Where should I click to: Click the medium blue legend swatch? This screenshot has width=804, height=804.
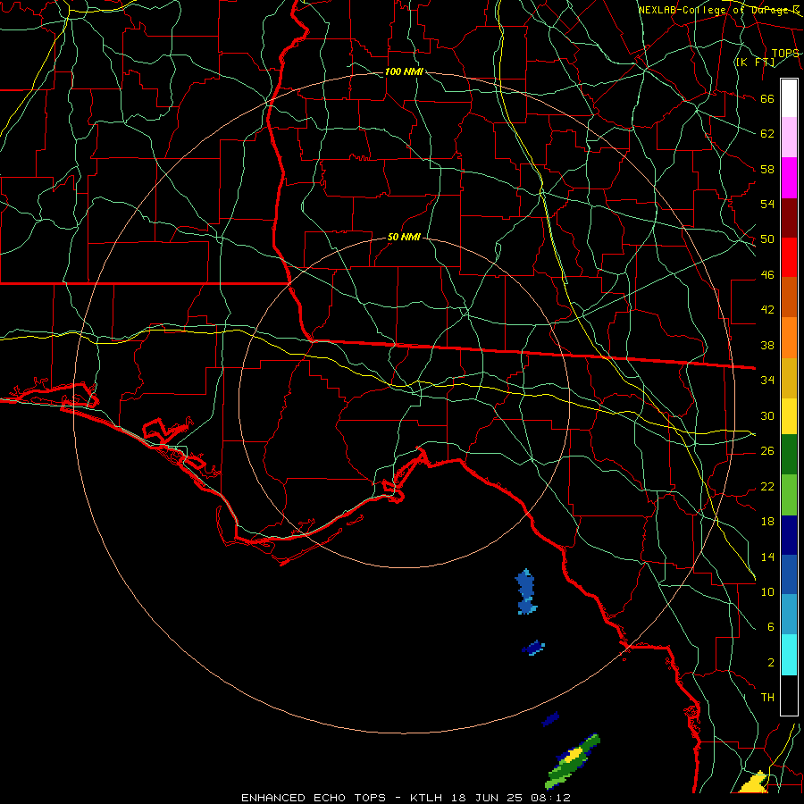pyautogui.click(x=789, y=574)
